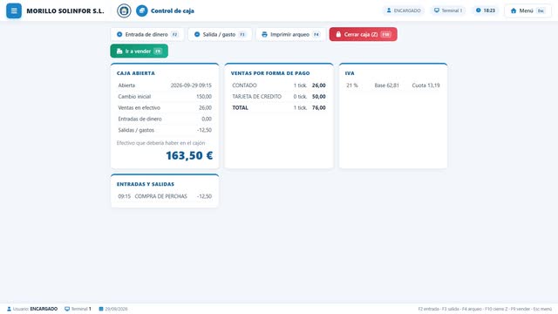Click the 21 % tax rate entry
558x314 pixels.
click(352, 85)
